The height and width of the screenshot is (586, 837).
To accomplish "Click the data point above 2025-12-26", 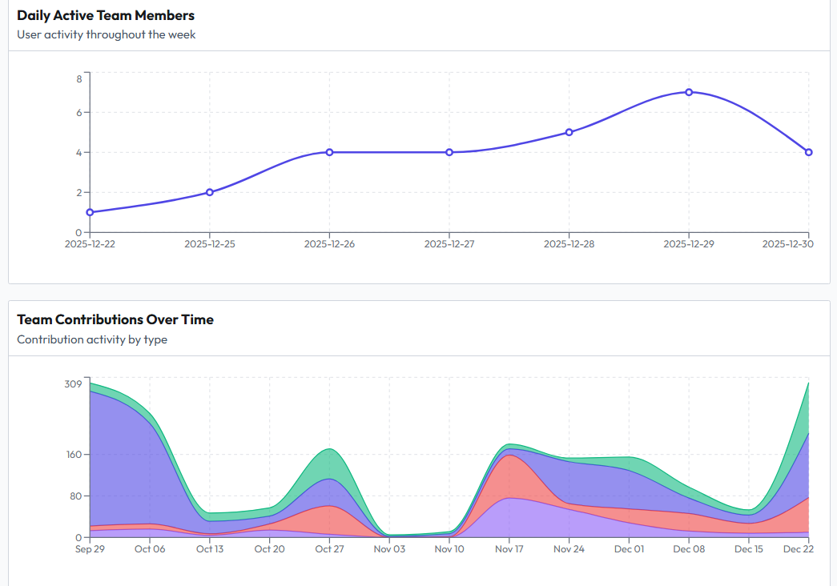I will coord(329,151).
